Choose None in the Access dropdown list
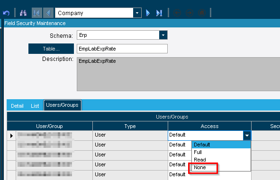Viewport: 280px width, 180px height. (x=221, y=167)
